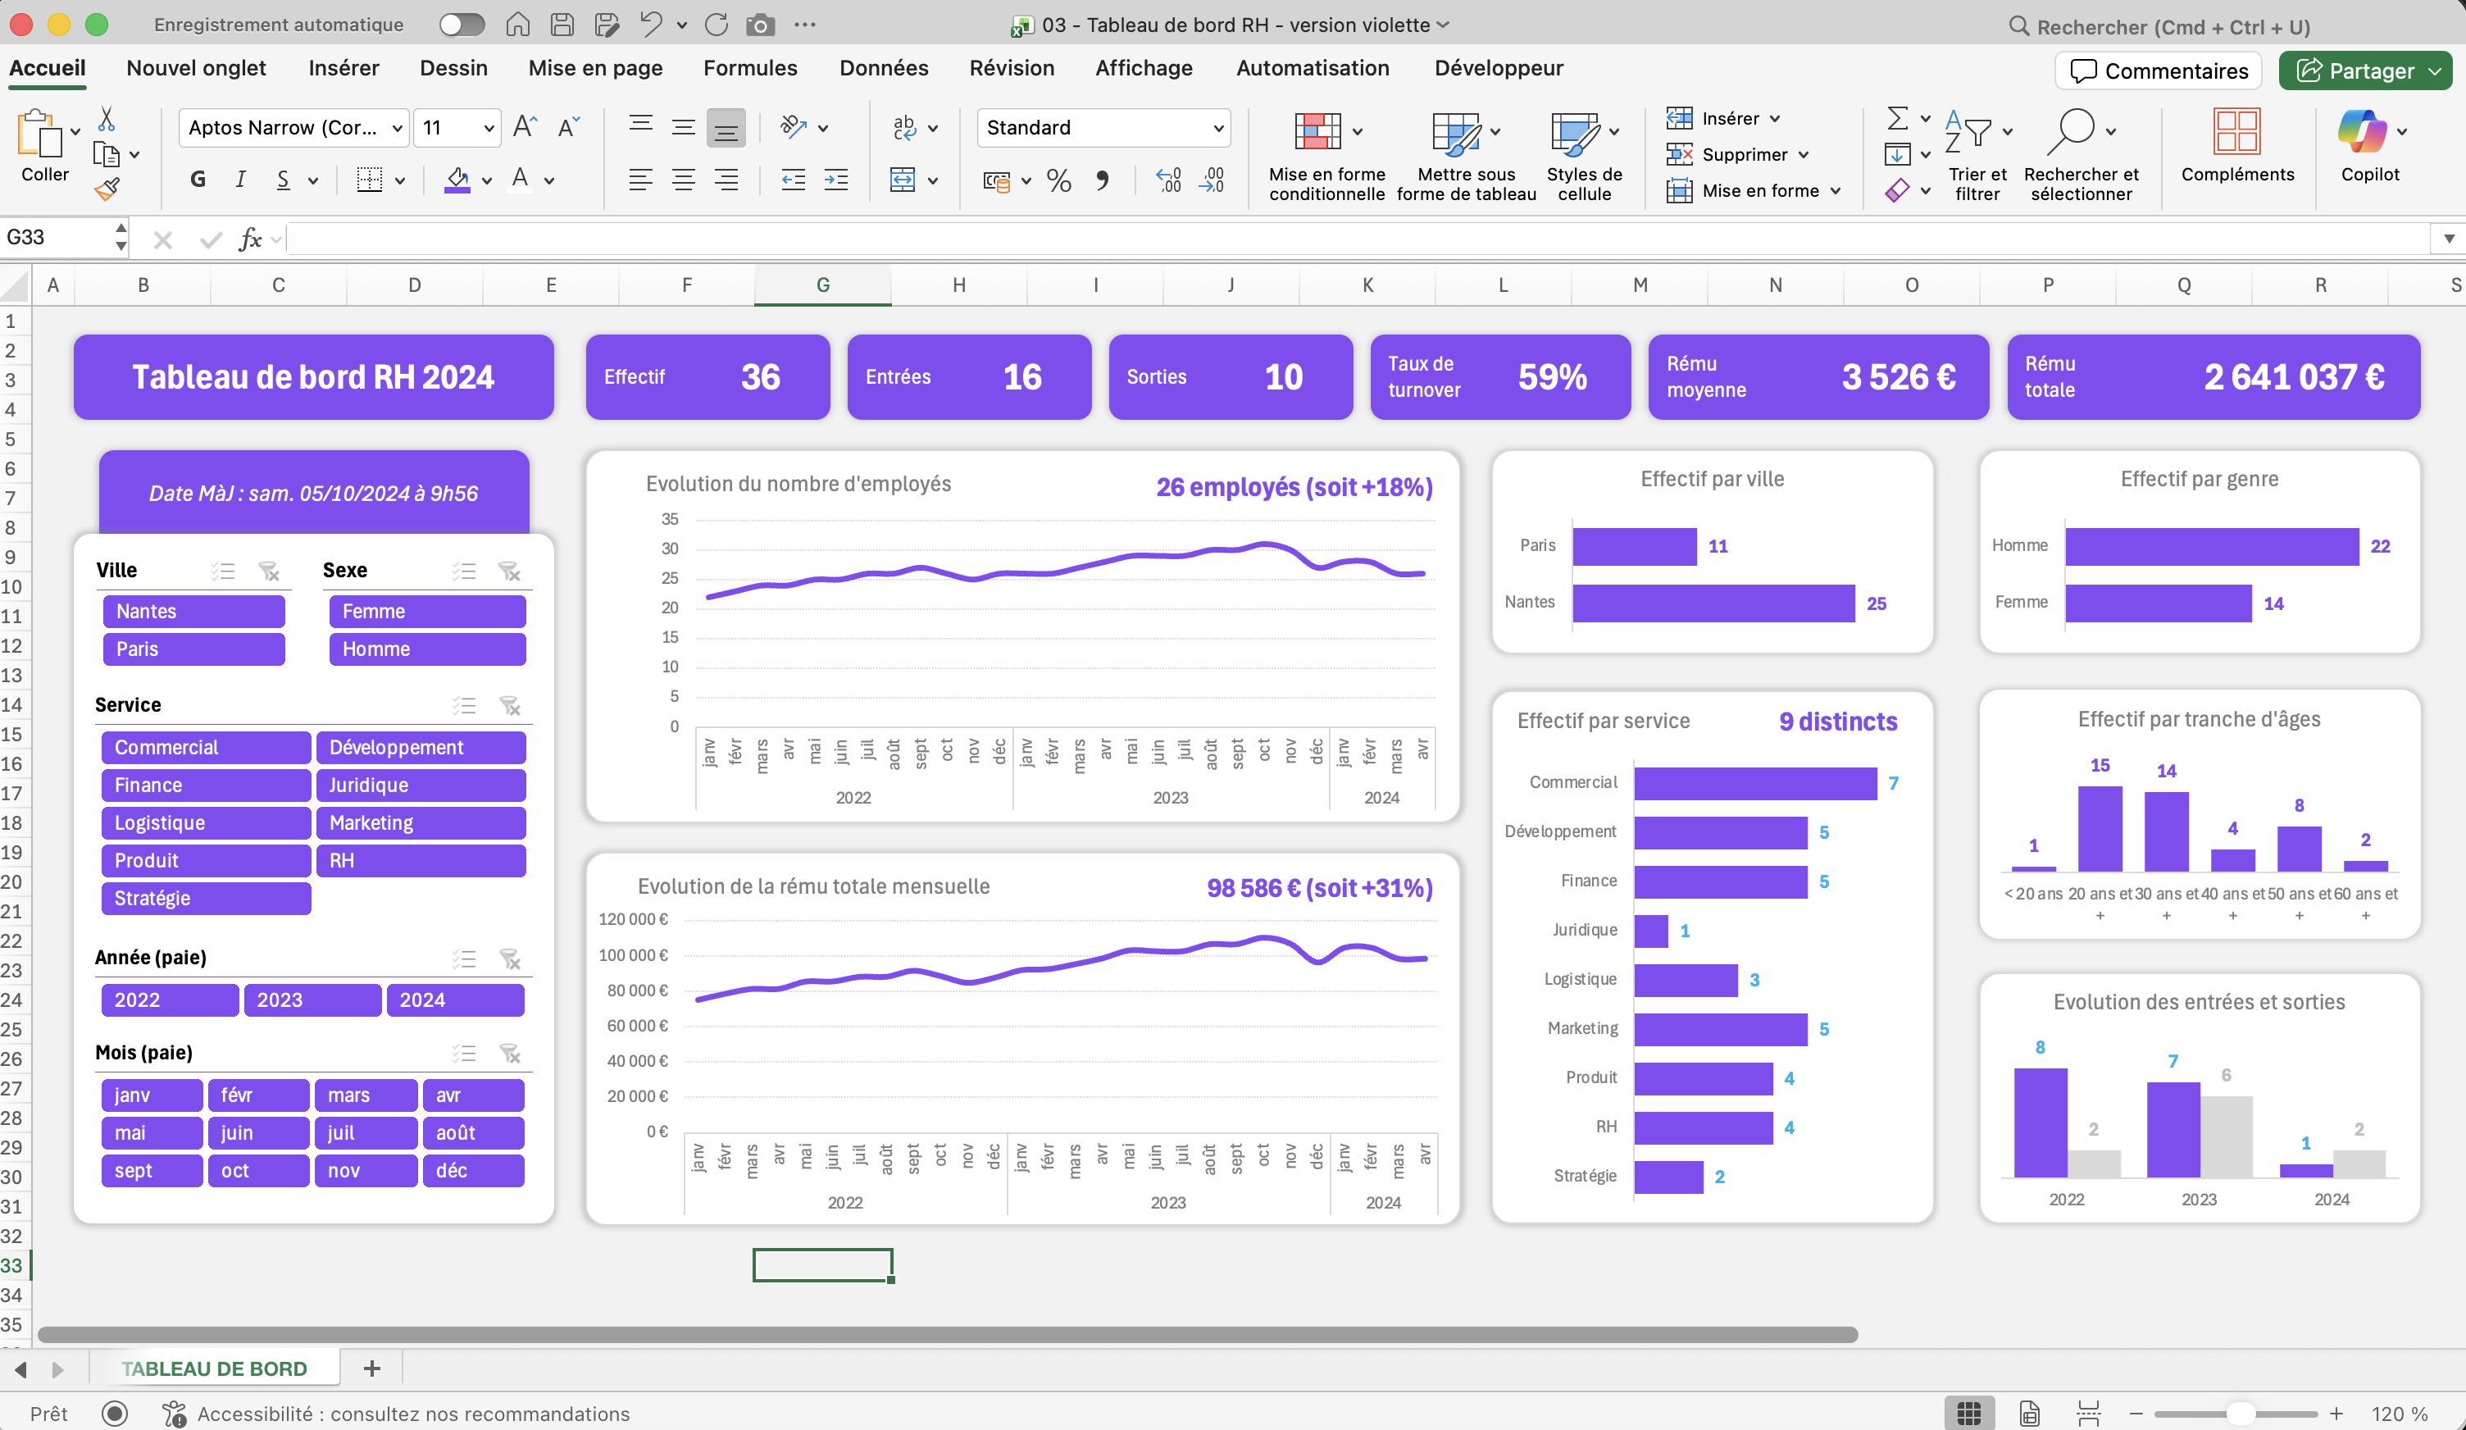Switch to the Données tab
Viewport: 2466px width, 1430px height.
(883, 67)
